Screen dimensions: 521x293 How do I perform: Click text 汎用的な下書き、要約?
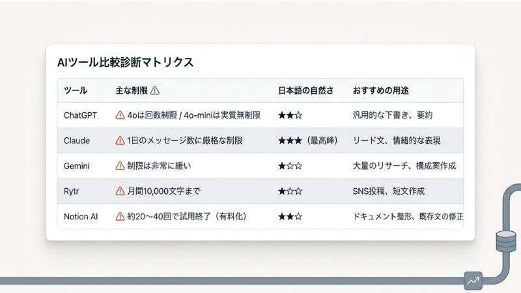coord(393,115)
